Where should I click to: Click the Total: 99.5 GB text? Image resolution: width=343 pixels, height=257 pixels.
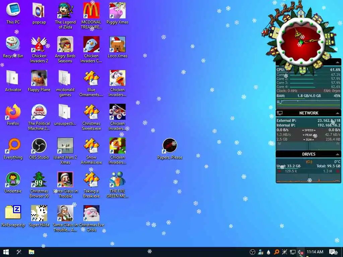(x=328, y=166)
